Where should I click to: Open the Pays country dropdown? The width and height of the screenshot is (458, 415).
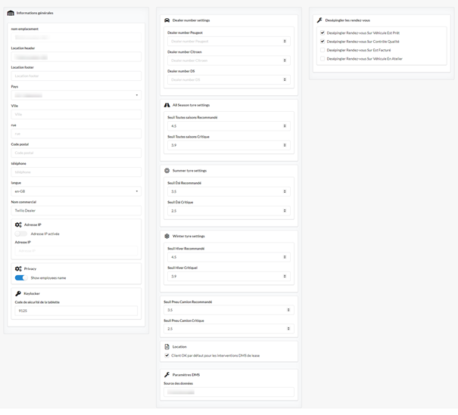pos(76,95)
